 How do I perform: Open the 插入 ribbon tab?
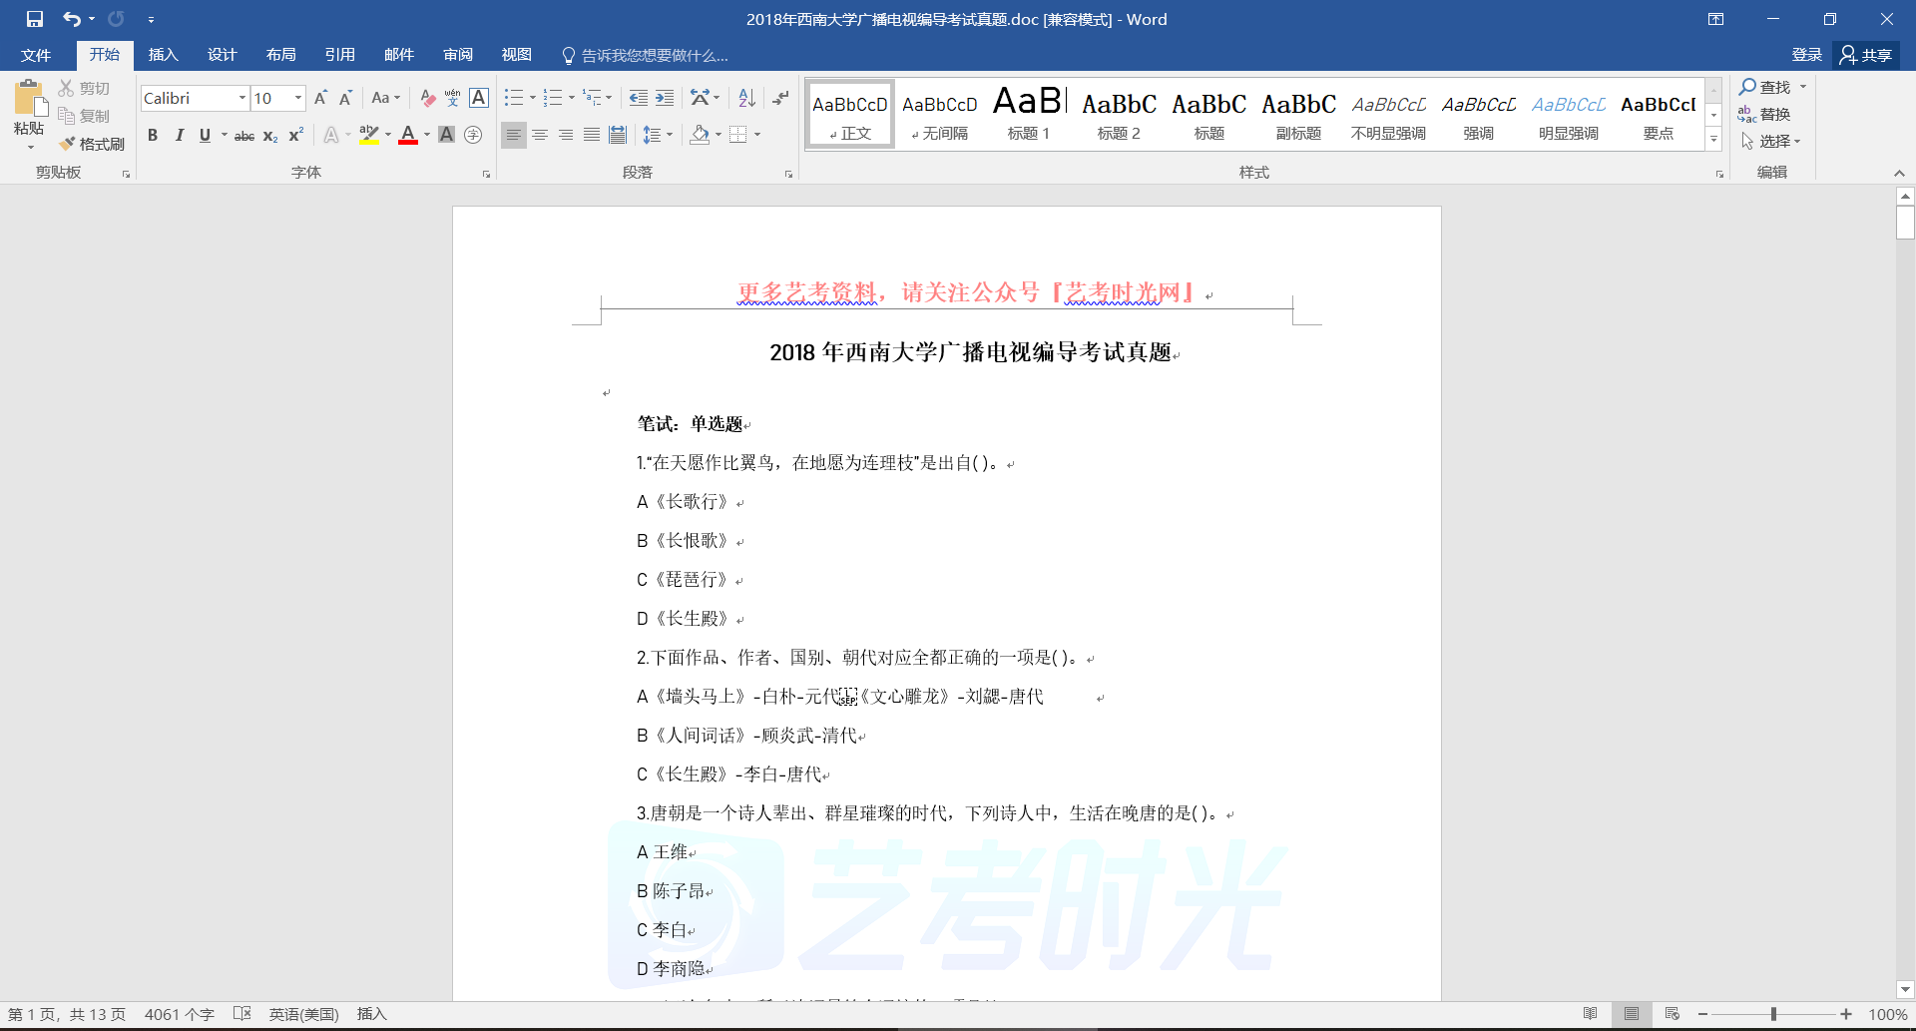pos(163,55)
